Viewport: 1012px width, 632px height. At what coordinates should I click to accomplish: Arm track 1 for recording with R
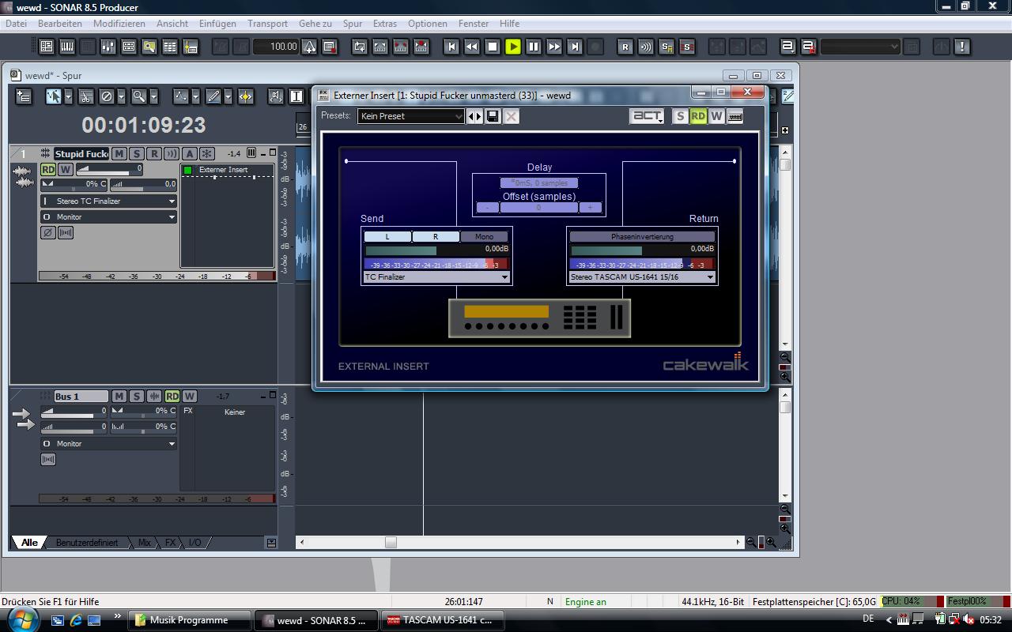click(x=154, y=153)
